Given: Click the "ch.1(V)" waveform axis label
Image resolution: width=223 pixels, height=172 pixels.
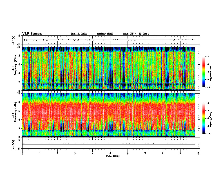Looking at the screenshot, I should pos(13,40).
